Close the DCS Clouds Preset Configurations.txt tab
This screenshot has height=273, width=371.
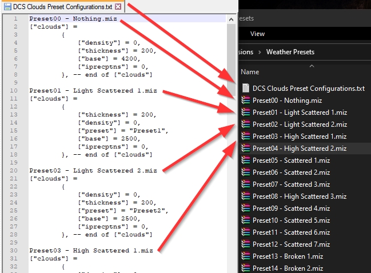coord(118,6)
